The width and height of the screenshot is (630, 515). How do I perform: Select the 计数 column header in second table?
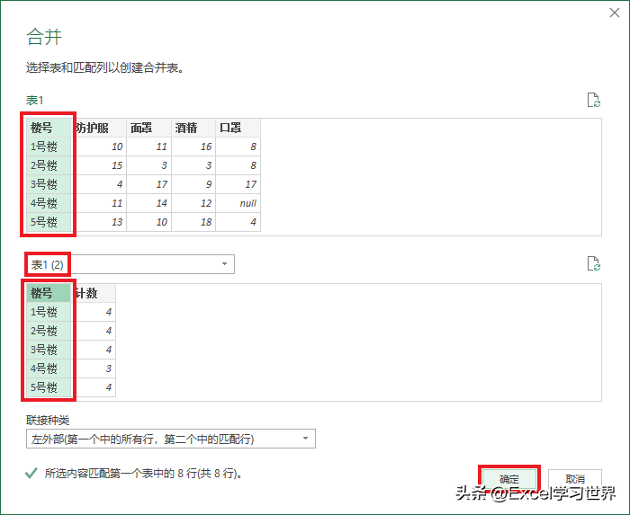(94, 293)
